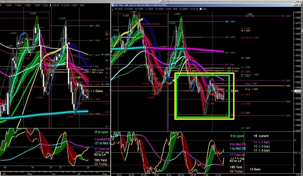
Task: Click '39 Today' in the left chart
Action: (x=101, y=164)
